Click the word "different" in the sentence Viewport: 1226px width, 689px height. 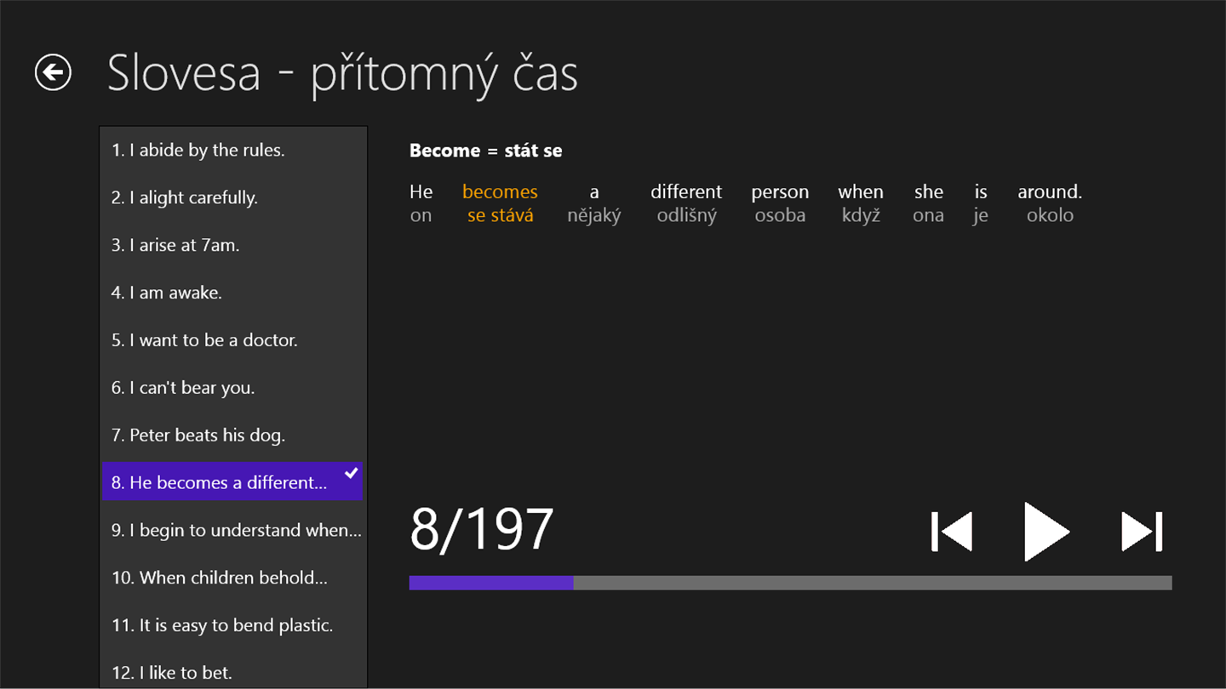click(686, 192)
